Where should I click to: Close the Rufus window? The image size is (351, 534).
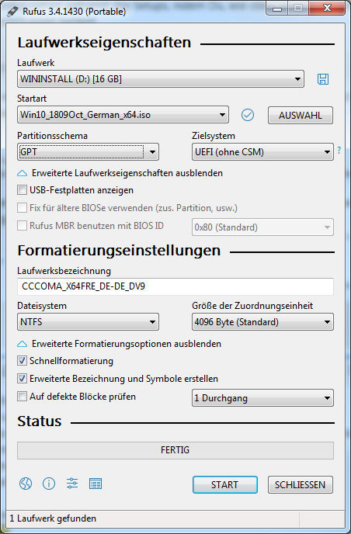[327, 9]
